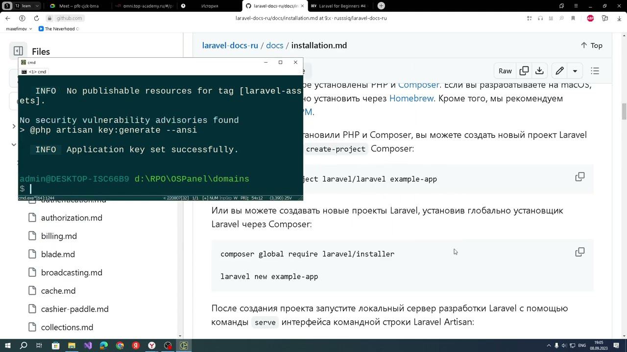627x352 pixels.
Task: Open the taskbar clock and date
Action: point(599,346)
